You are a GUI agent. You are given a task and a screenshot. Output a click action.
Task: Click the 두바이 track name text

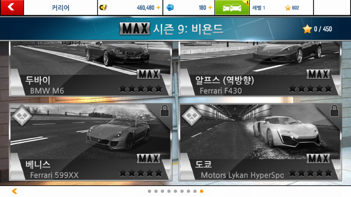click(38, 80)
